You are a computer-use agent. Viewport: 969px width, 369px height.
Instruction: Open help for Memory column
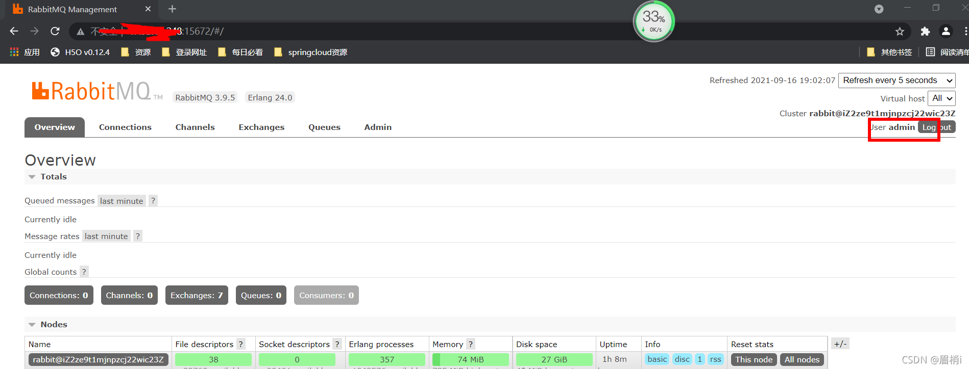pos(471,344)
